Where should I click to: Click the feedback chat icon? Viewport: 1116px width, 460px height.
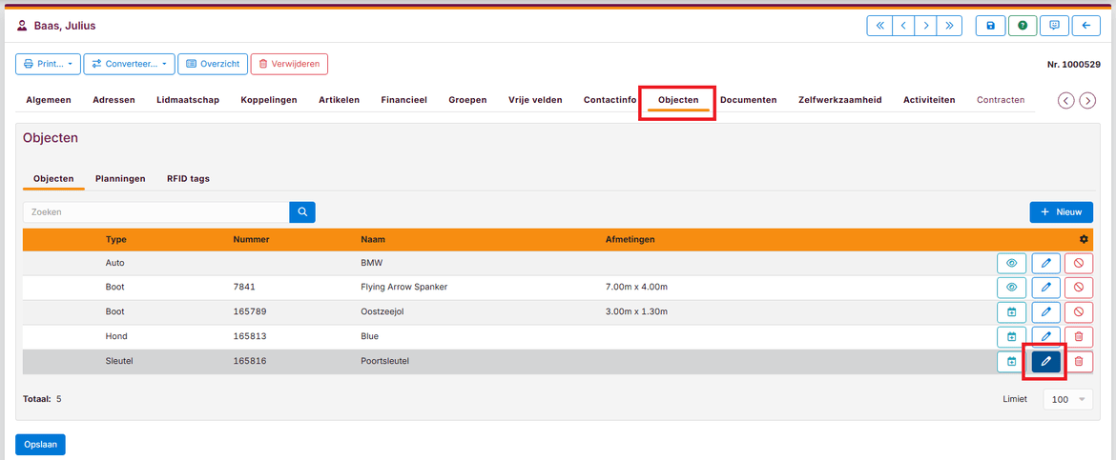point(1054,26)
